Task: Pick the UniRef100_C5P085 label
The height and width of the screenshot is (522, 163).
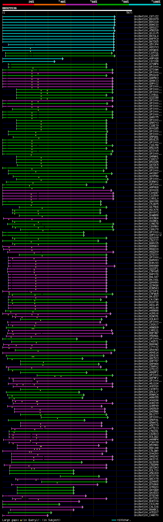Action: [146, 272]
